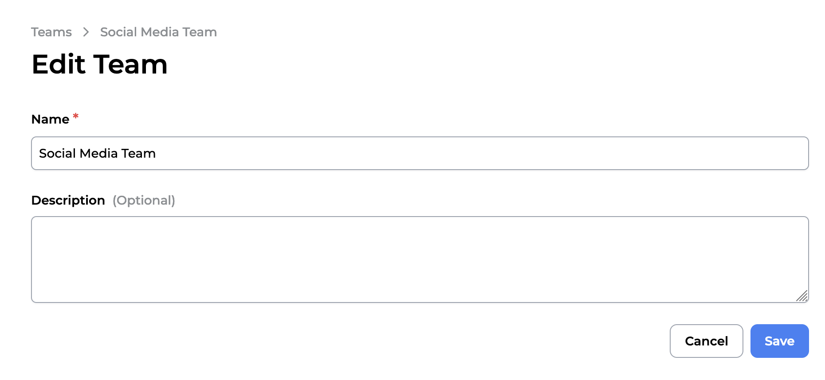Click the Name field label
The width and height of the screenshot is (825, 380).
point(50,119)
